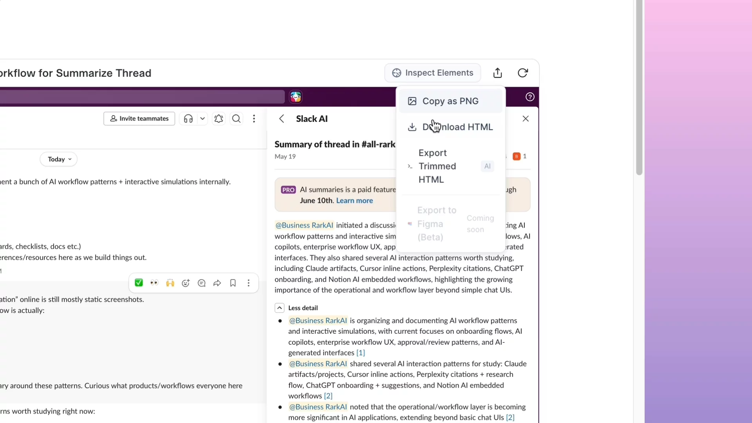Image resolution: width=752 pixels, height=423 pixels.
Task: Click the @Business RarkAI mention in summary paragraph
Action: pos(304,225)
